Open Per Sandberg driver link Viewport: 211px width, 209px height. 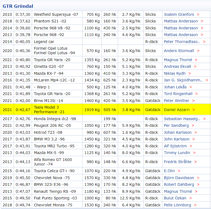pos(176,125)
